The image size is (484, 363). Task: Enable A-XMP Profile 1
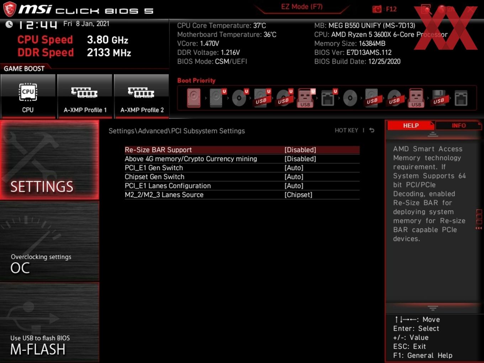pos(85,96)
